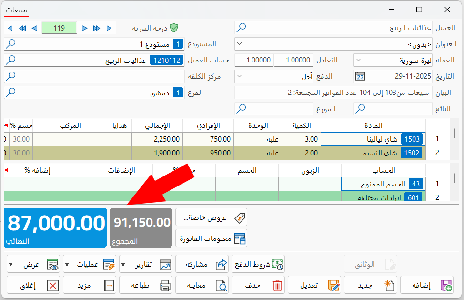Image resolution: width=464 pixels, height=300 pixels.
Task: Expand the الدفع payment type dropdown
Action: [x=240, y=76]
